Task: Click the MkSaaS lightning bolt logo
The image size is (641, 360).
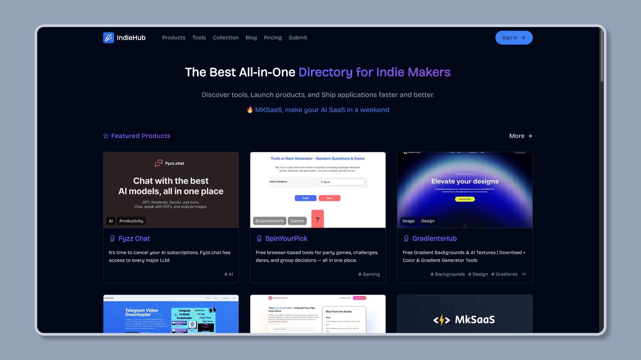Action: 441,319
